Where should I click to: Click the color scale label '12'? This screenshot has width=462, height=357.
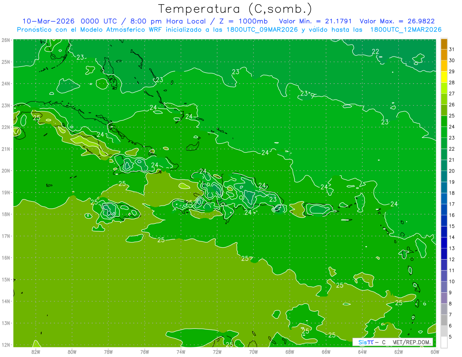coord(452,260)
